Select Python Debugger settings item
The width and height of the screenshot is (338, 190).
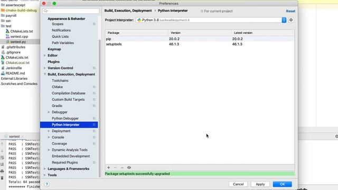65,118
